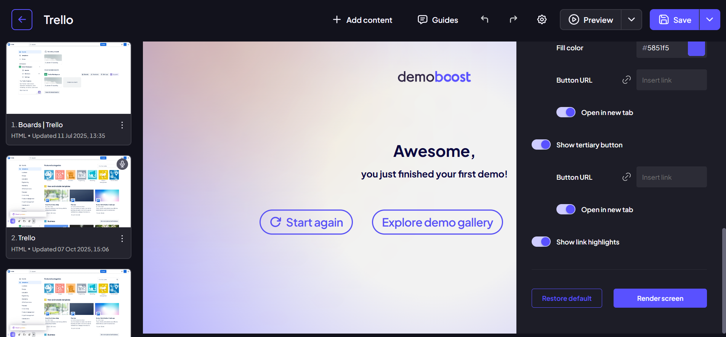
Task: Select the second Trello screen thumbnail
Action: [x=69, y=192]
